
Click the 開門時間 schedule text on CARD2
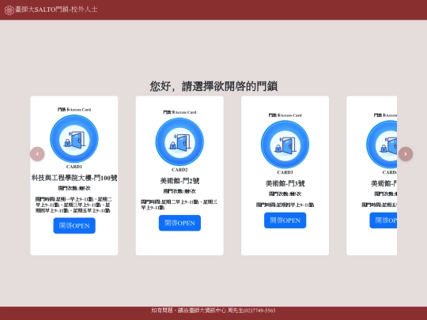(179, 205)
